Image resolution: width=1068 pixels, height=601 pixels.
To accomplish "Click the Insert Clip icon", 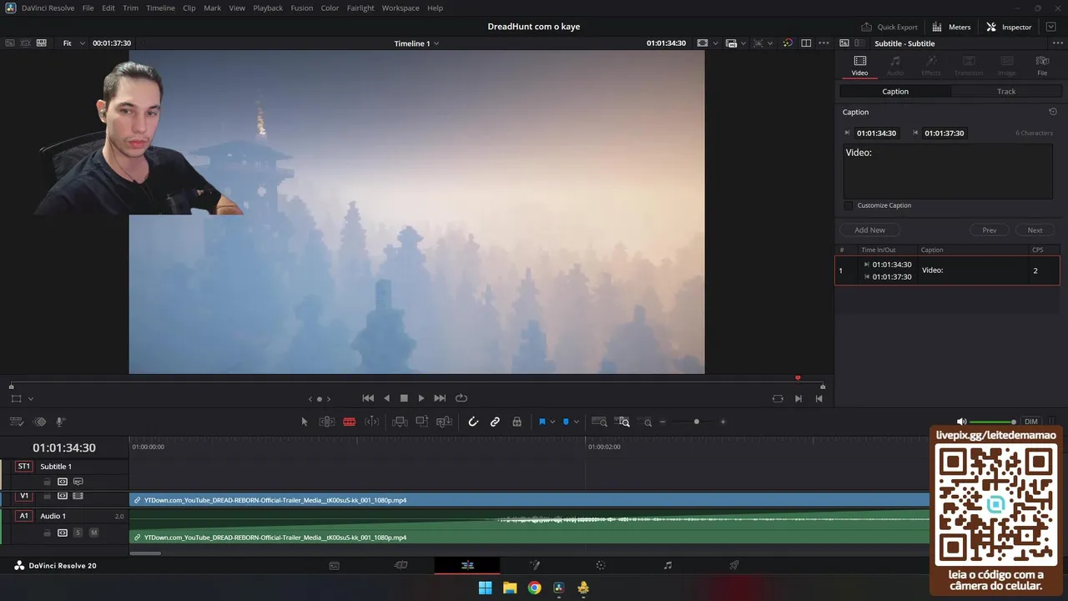I will tap(400, 422).
